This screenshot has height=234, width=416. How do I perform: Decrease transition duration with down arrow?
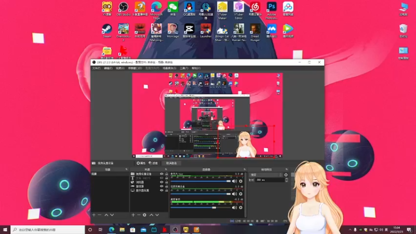(287, 181)
